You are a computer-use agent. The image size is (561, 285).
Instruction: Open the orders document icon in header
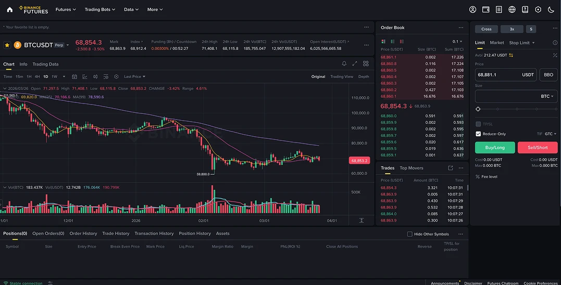point(498,10)
